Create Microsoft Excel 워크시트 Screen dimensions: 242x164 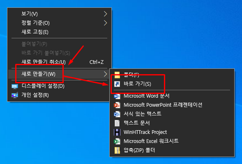(172, 141)
